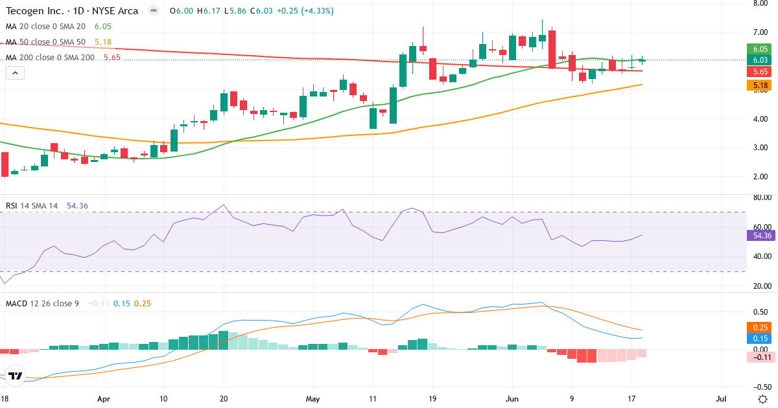
Task: Open chart settings gear icon
Action: click(763, 399)
